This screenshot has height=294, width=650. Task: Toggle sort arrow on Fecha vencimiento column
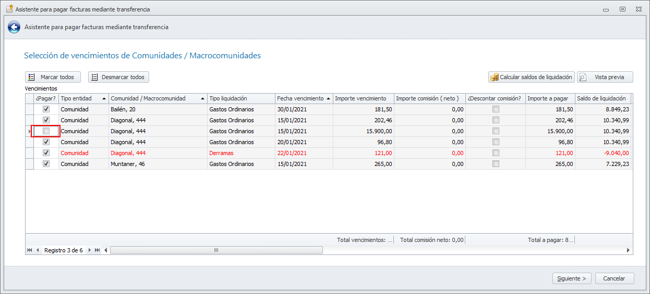[x=328, y=98]
